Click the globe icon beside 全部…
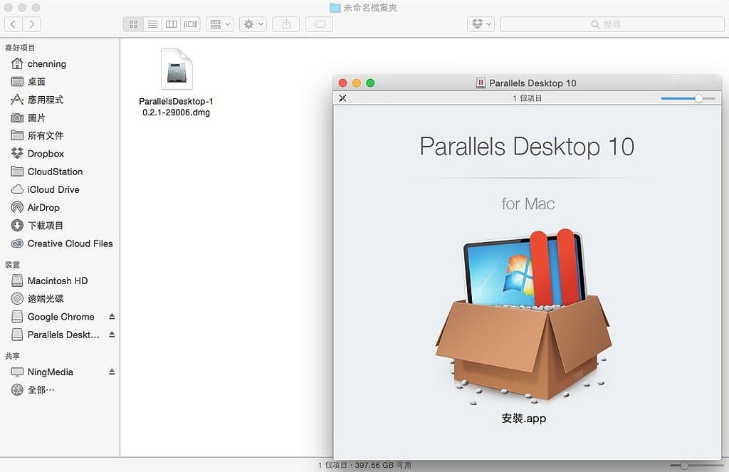 pos(17,389)
